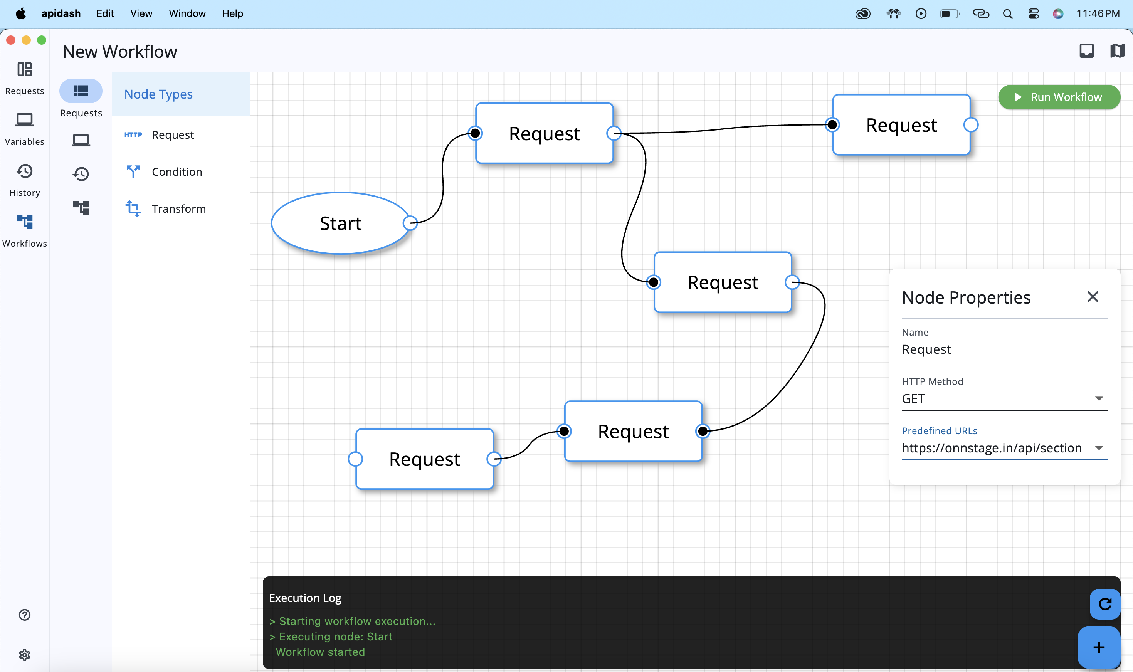Open help via the question mark icon
Viewport: 1133px width, 672px height.
point(24,615)
